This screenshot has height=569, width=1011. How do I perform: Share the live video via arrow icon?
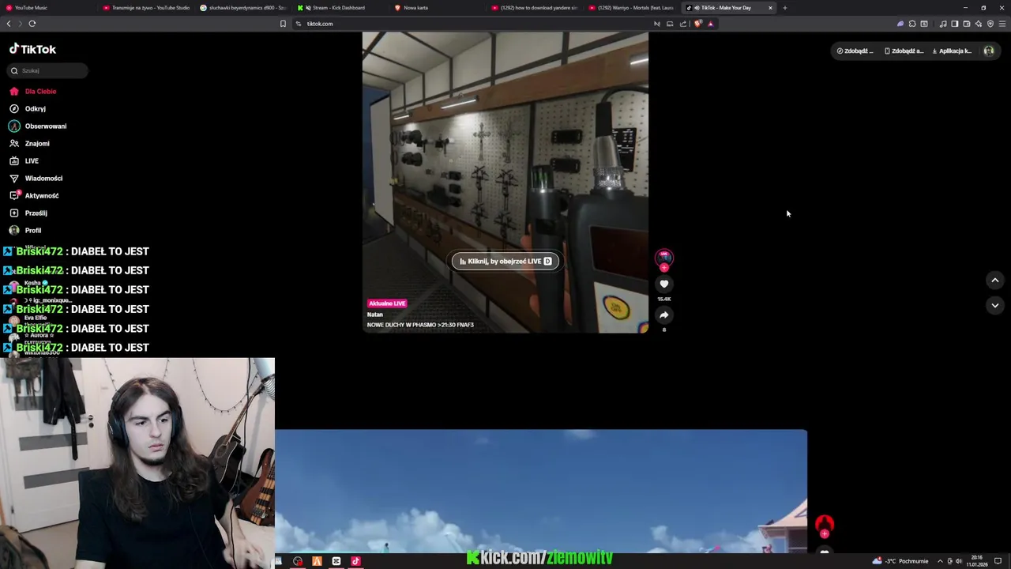click(664, 315)
